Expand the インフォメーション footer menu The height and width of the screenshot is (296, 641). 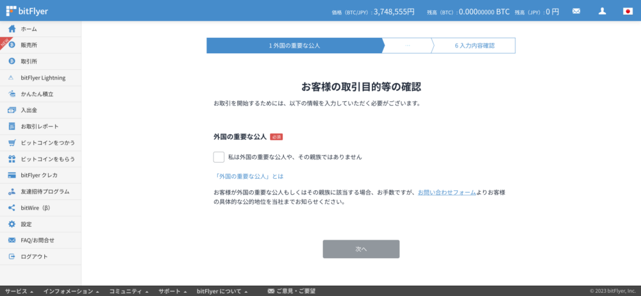tap(71, 291)
